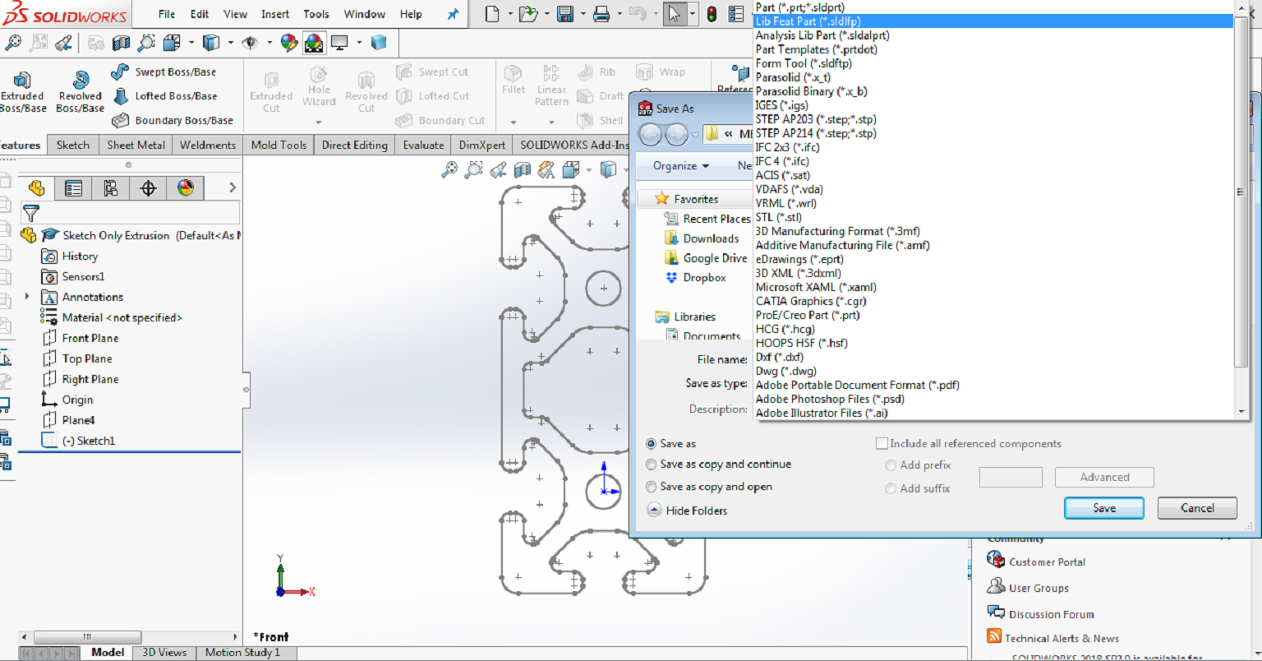This screenshot has width=1262, height=661.
Task: Click the Extruded Cut tool
Action: (271, 90)
